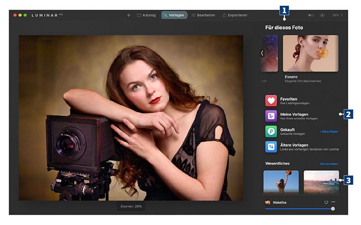Image resolution: width=361 pixels, height=225 pixels.
Task: Open the Exportieren tab
Action: coord(235,15)
